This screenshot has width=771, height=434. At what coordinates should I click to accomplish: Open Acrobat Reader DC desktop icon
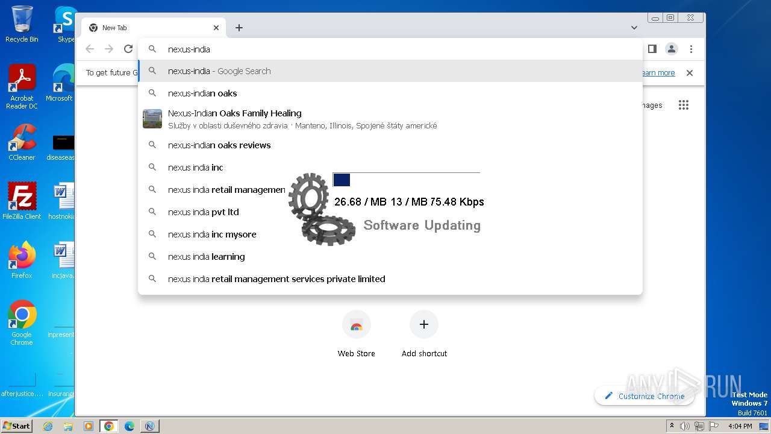click(x=22, y=87)
